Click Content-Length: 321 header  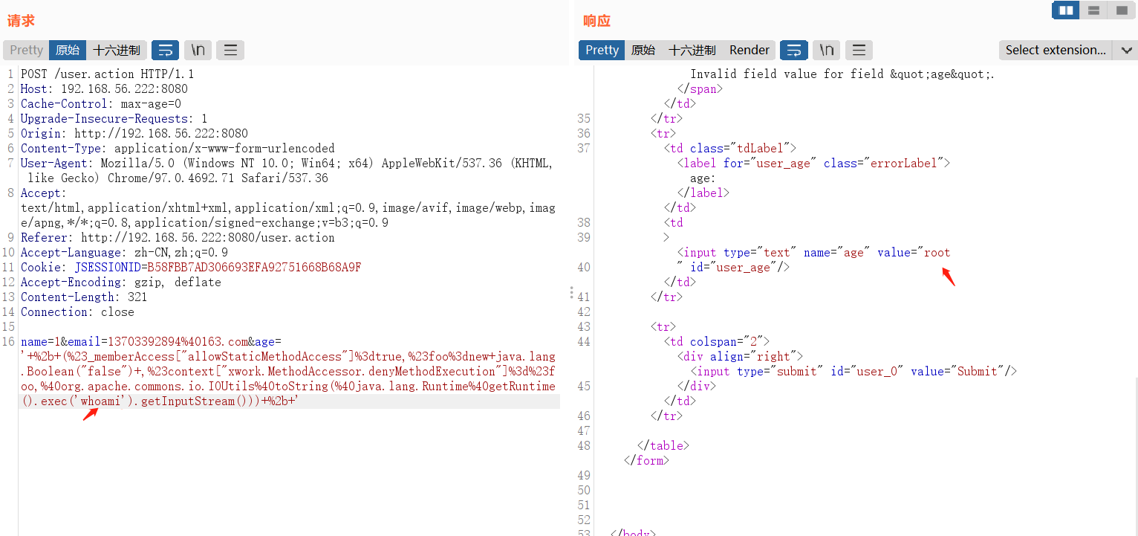click(x=84, y=297)
